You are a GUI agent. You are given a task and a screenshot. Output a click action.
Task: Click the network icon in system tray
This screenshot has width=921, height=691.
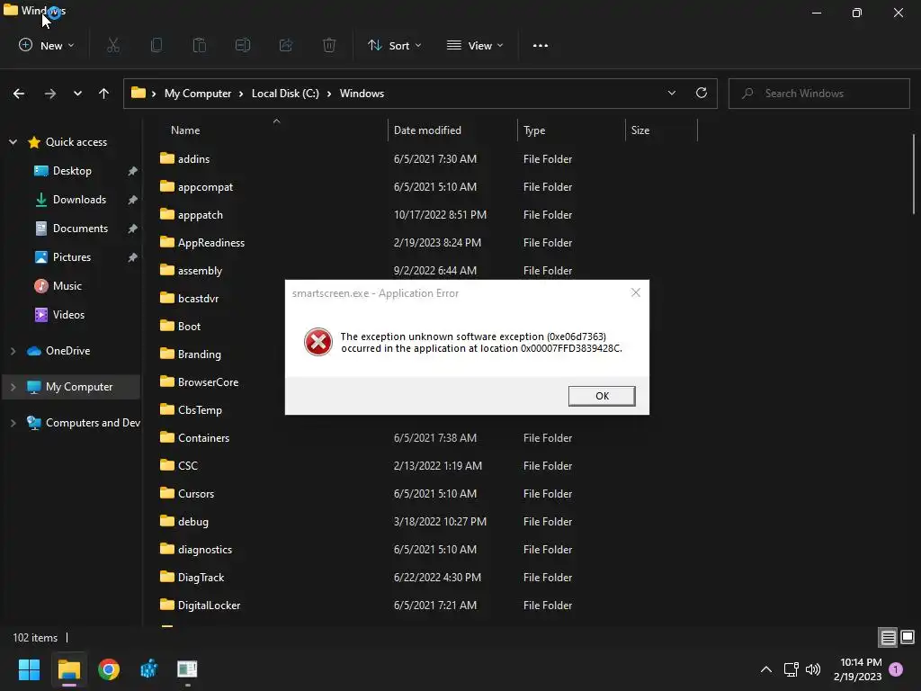pyautogui.click(x=791, y=669)
